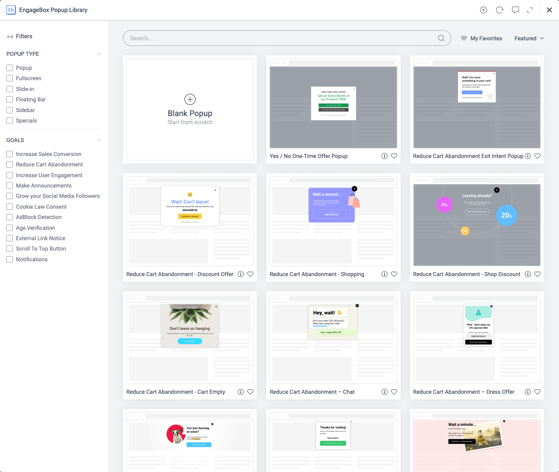Check the Notifications goal filter
This screenshot has width=559, height=472.
[x=10, y=259]
